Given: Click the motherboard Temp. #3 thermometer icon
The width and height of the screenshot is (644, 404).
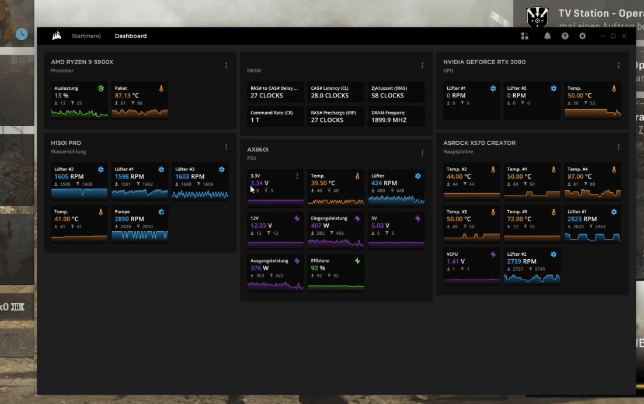Looking at the screenshot, I should pos(493,212).
